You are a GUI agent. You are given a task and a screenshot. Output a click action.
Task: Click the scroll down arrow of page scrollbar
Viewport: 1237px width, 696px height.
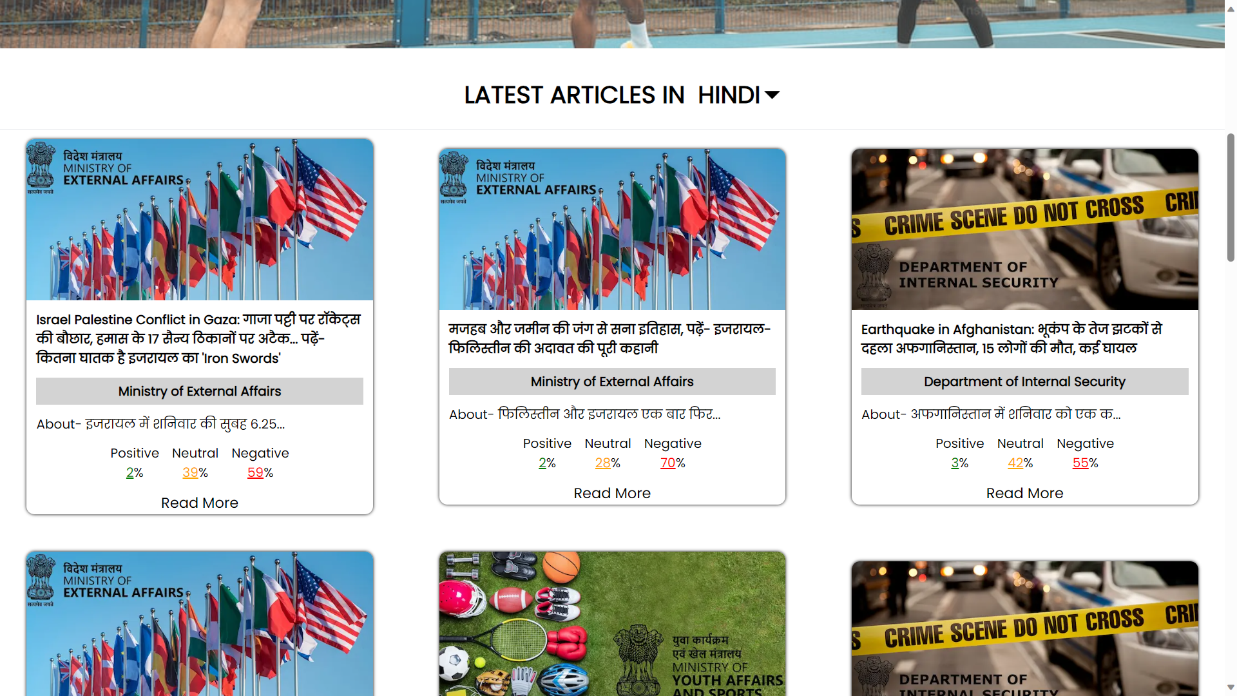pos(1231,687)
